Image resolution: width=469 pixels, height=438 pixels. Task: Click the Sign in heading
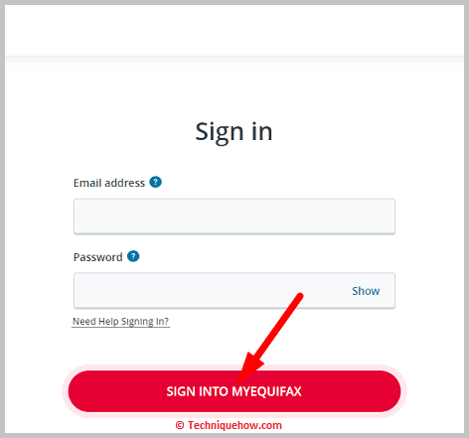click(234, 132)
